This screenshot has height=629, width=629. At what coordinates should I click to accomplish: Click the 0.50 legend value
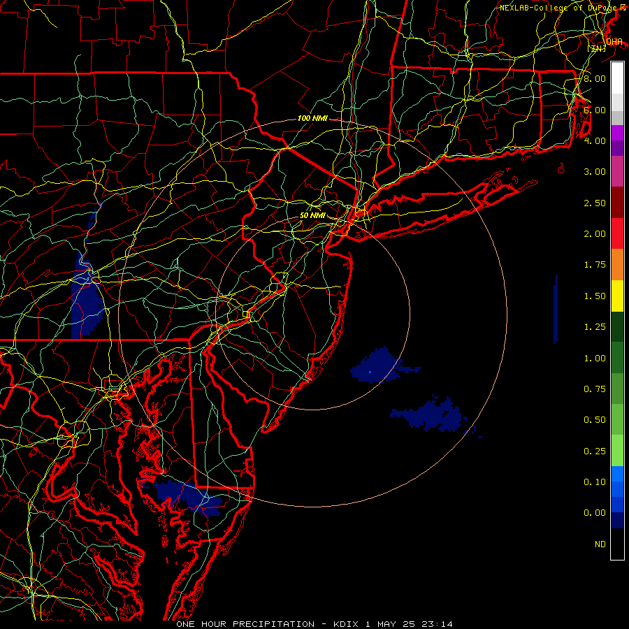pyautogui.click(x=594, y=420)
